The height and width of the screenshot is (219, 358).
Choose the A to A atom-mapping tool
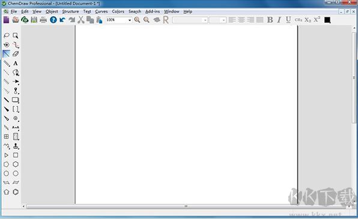pos(16,128)
